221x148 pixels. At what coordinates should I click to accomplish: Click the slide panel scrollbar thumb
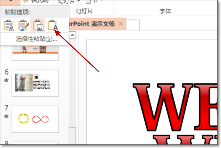pos(72,135)
